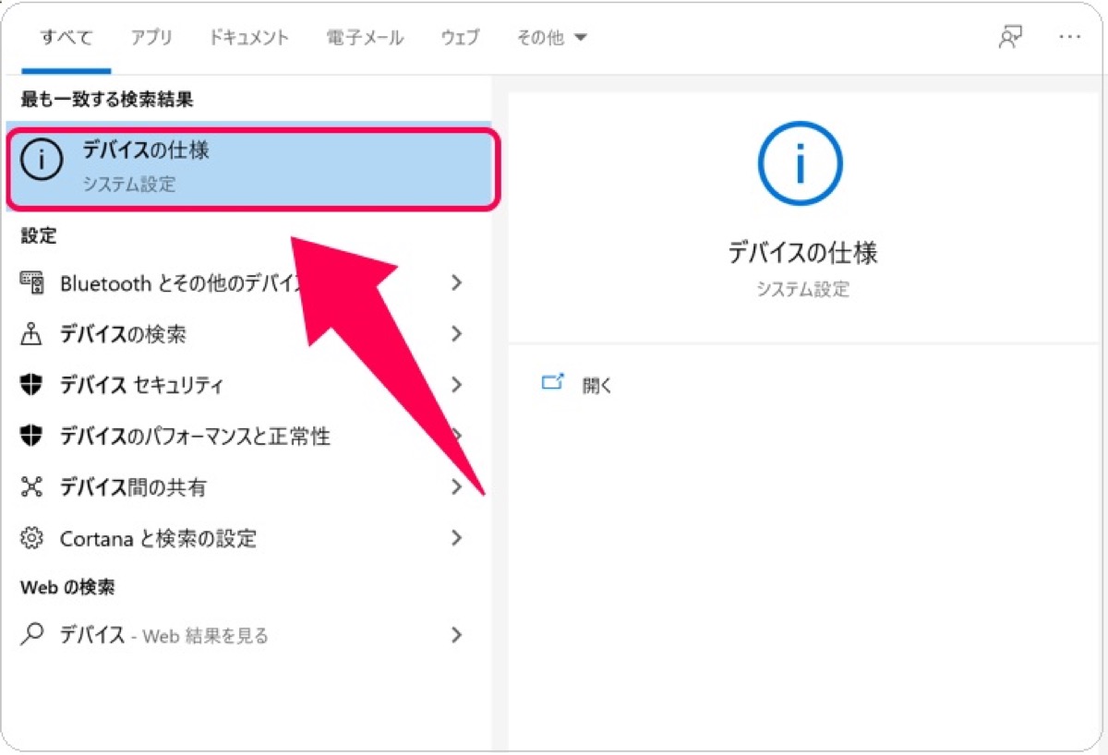Click 開く in the preview pane

tap(597, 385)
